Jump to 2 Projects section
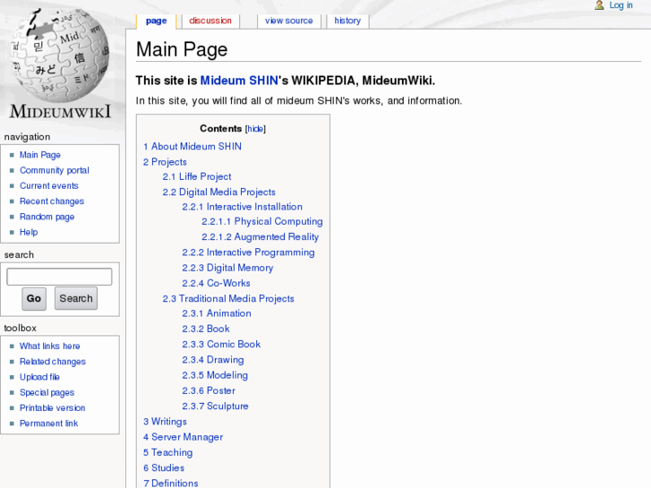Viewport: 651px width, 488px height. point(165,162)
